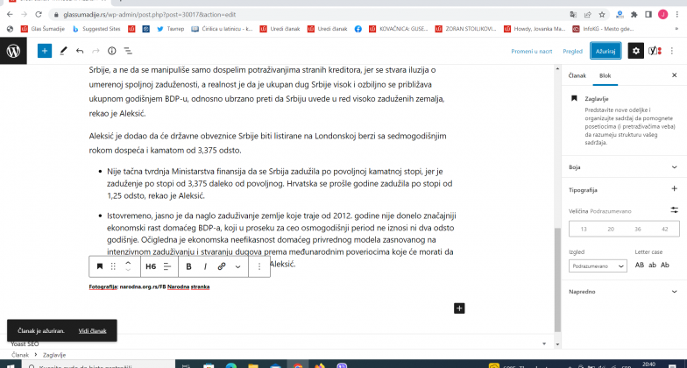The width and height of the screenshot is (687, 368).
Task: Choose font size 36 in Veličina picker
Action: 639,228
